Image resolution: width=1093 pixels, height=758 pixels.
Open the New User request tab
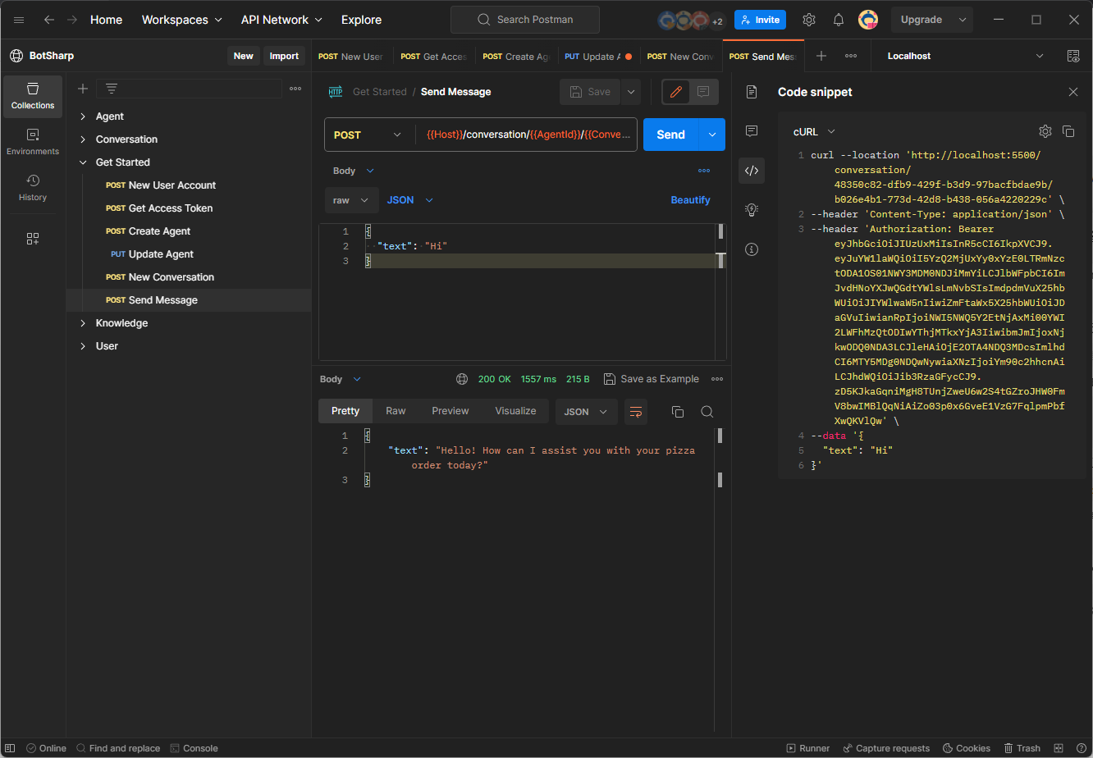pyautogui.click(x=351, y=57)
